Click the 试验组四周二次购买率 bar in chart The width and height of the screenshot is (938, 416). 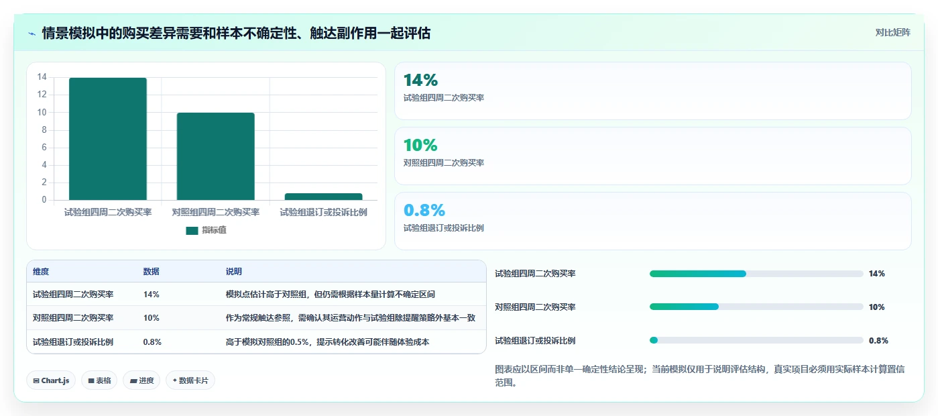(108, 139)
